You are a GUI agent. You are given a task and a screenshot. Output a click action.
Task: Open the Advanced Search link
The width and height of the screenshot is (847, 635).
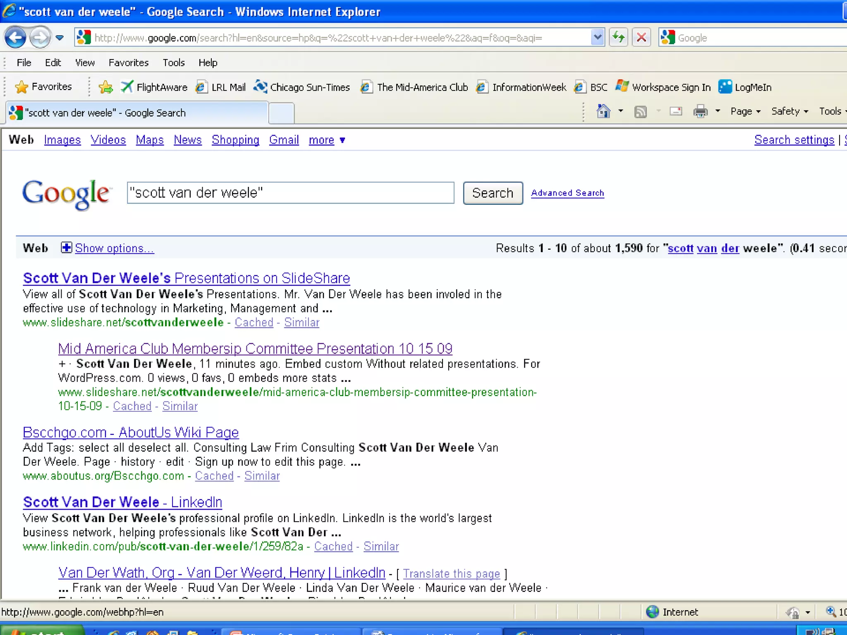[x=567, y=193]
